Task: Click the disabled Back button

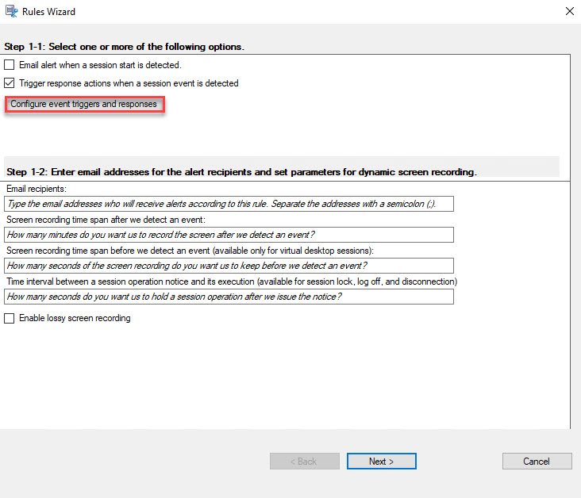Action: tap(305, 462)
